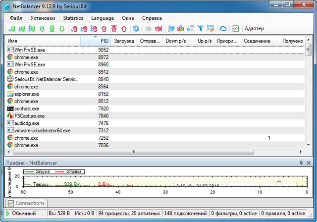Viewport: 317px width, 222px height.
Task: Click the last green download priority arrow
Action: coord(62,28)
